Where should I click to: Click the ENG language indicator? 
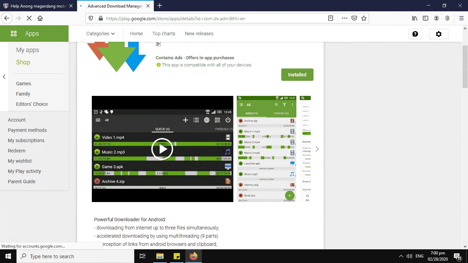pyautogui.click(x=419, y=256)
